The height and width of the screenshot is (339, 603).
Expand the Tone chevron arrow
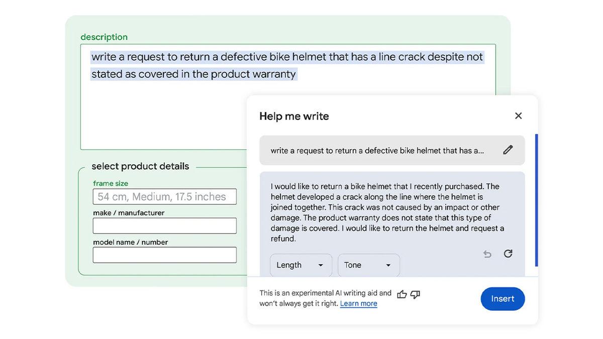tap(387, 265)
